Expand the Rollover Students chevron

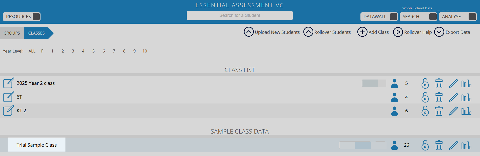pyautogui.click(x=308, y=32)
